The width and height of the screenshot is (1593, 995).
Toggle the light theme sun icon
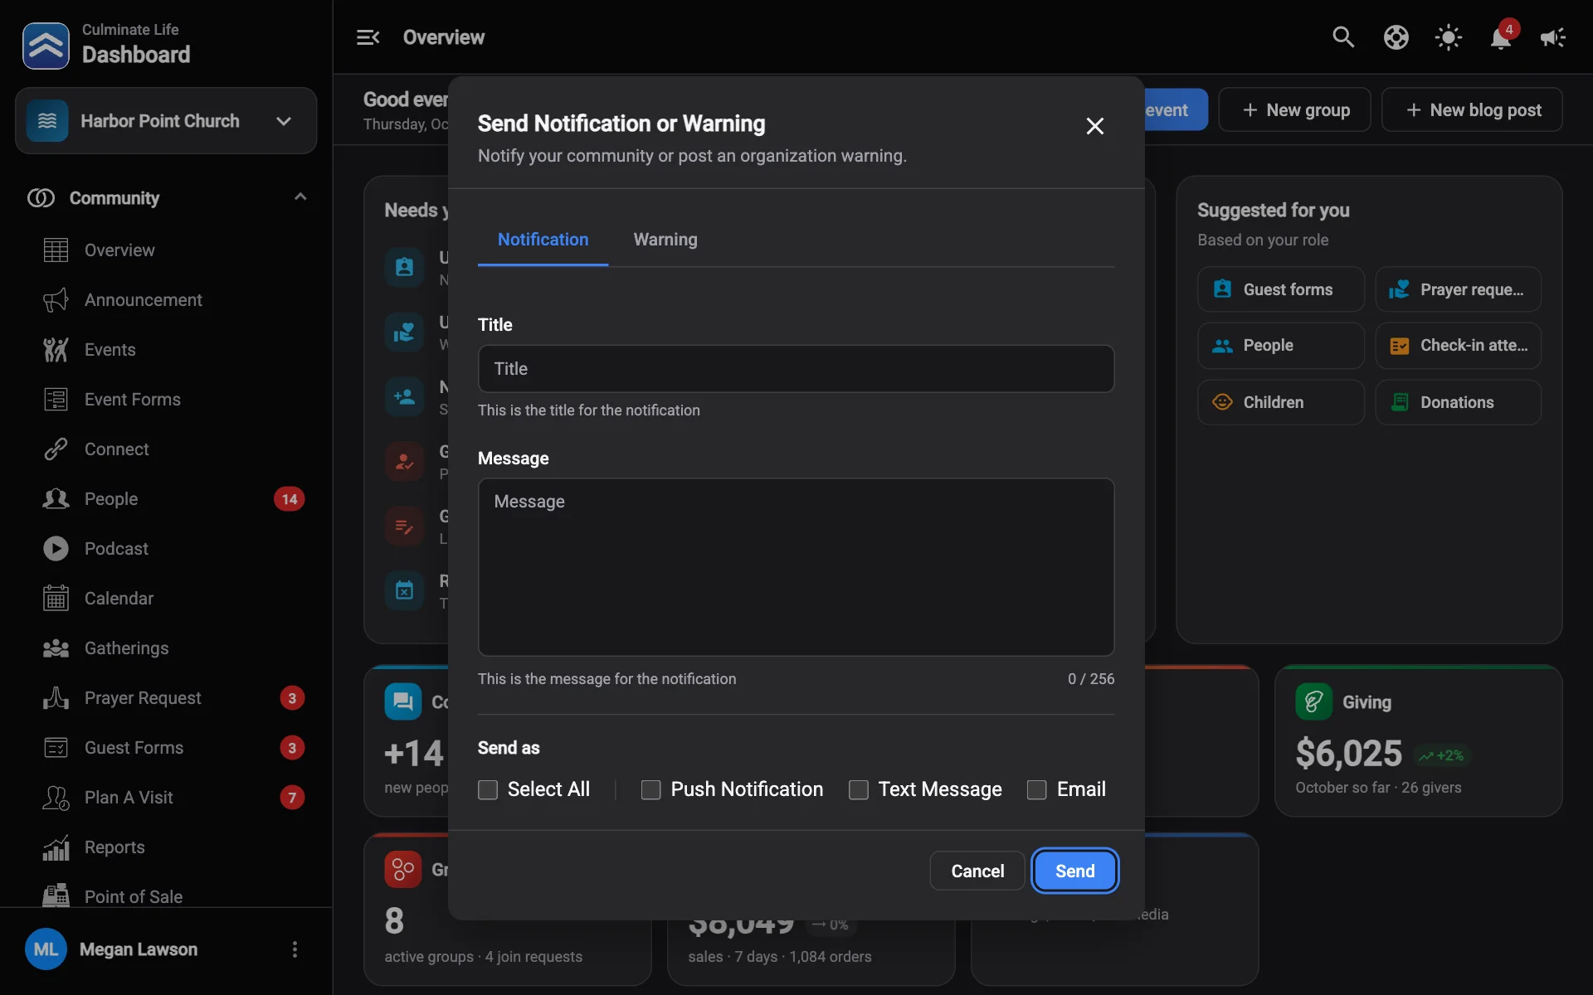click(1449, 37)
